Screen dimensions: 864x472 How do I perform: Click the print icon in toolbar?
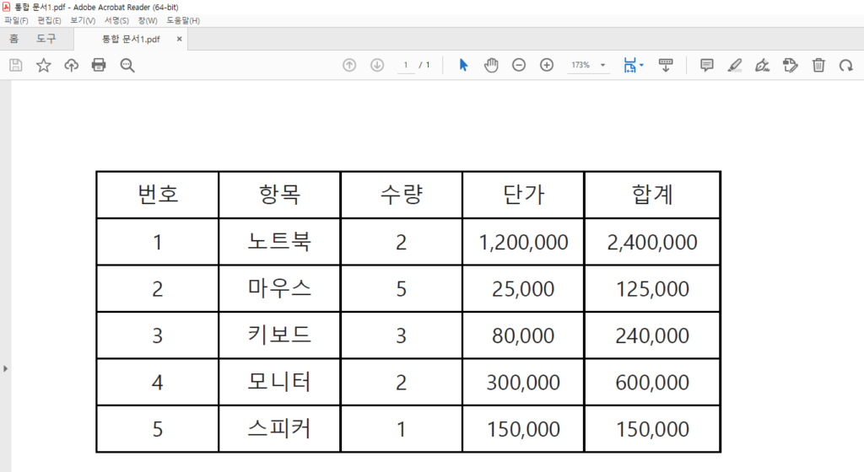[x=99, y=65]
